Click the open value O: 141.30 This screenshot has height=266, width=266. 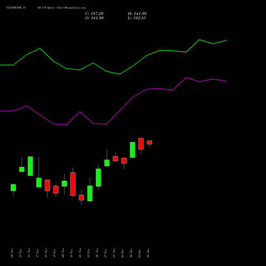coord(94,18)
